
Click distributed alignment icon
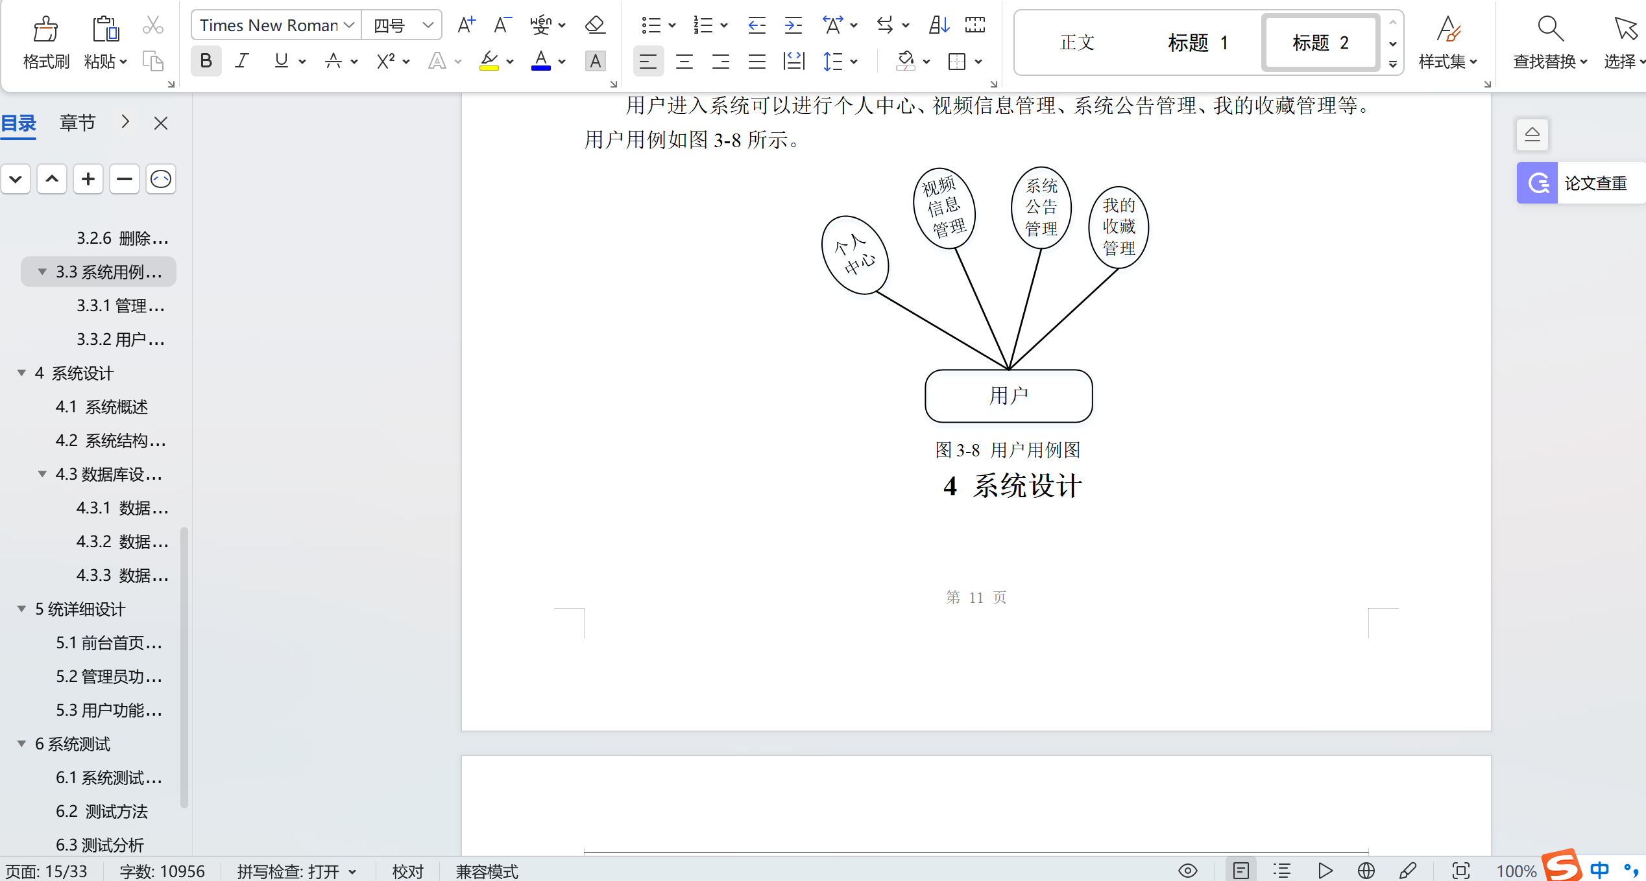click(x=793, y=62)
